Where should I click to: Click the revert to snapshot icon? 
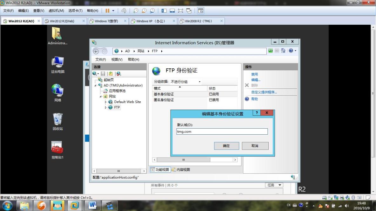click(144, 11)
